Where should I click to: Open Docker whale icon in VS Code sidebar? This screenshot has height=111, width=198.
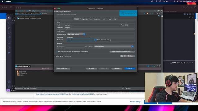9,53
